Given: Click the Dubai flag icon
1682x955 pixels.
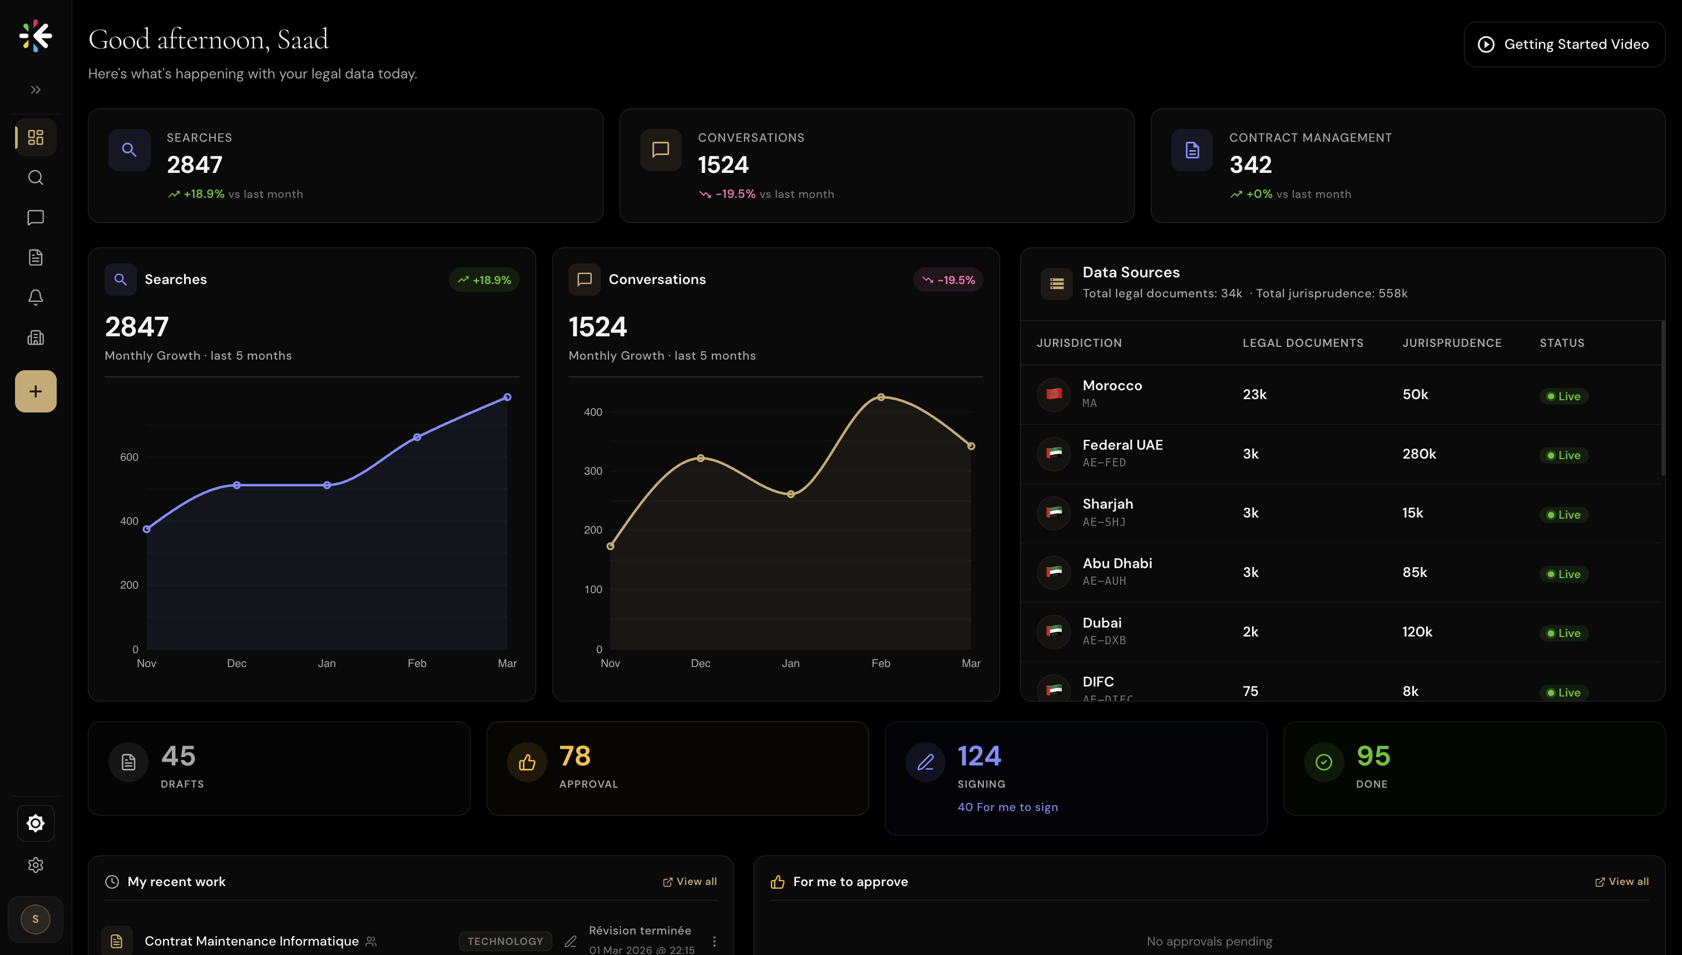Looking at the screenshot, I should (x=1054, y=631).
